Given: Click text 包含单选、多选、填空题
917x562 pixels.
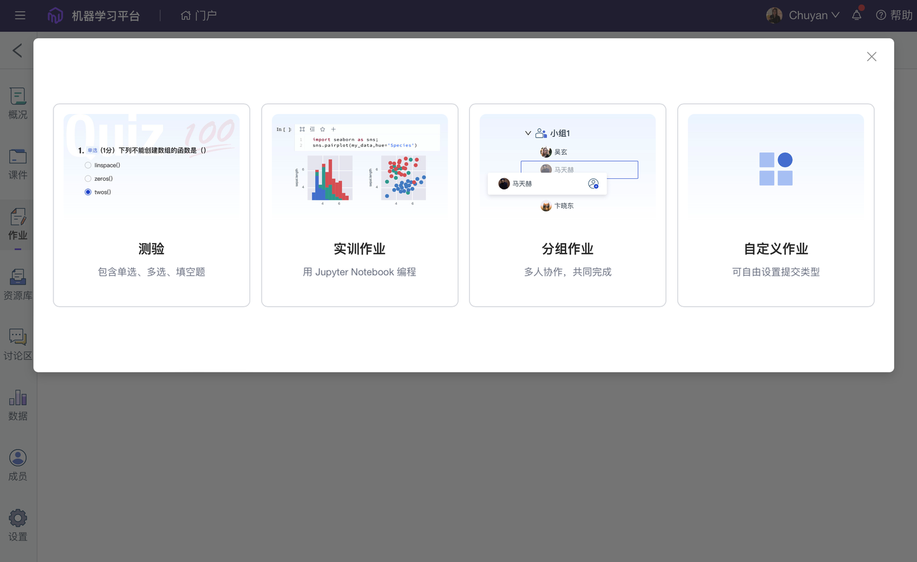Looking at the screenshot, I should click(x=152, y=272).
